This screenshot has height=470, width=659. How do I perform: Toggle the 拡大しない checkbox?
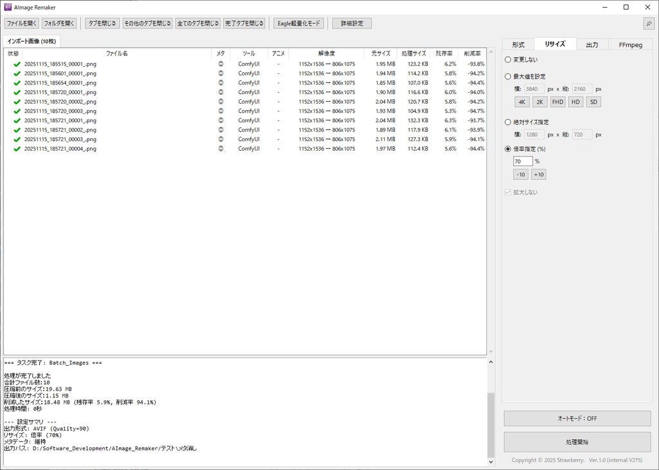[508, 191]
